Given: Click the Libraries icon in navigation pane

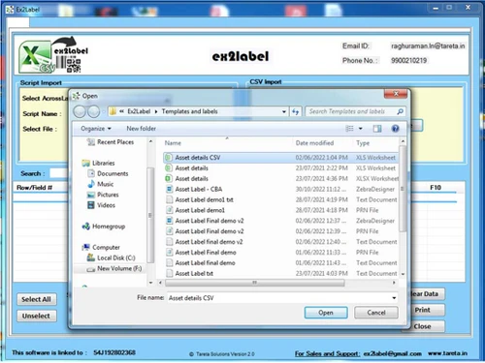Looking at the screenshot, I should tap(85, 164).
